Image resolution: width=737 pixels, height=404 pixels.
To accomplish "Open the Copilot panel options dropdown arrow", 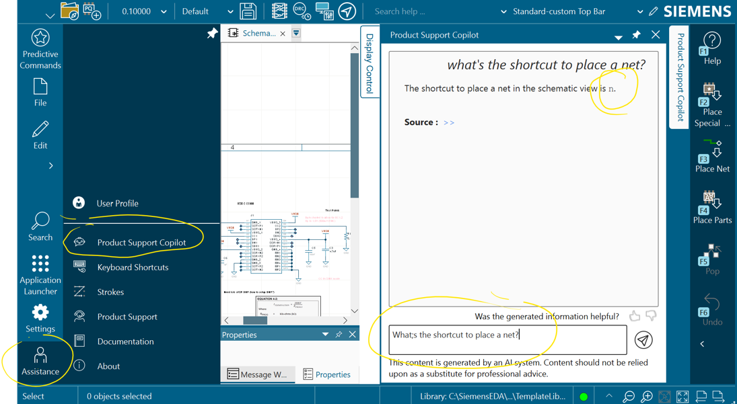I will [619, 36].
